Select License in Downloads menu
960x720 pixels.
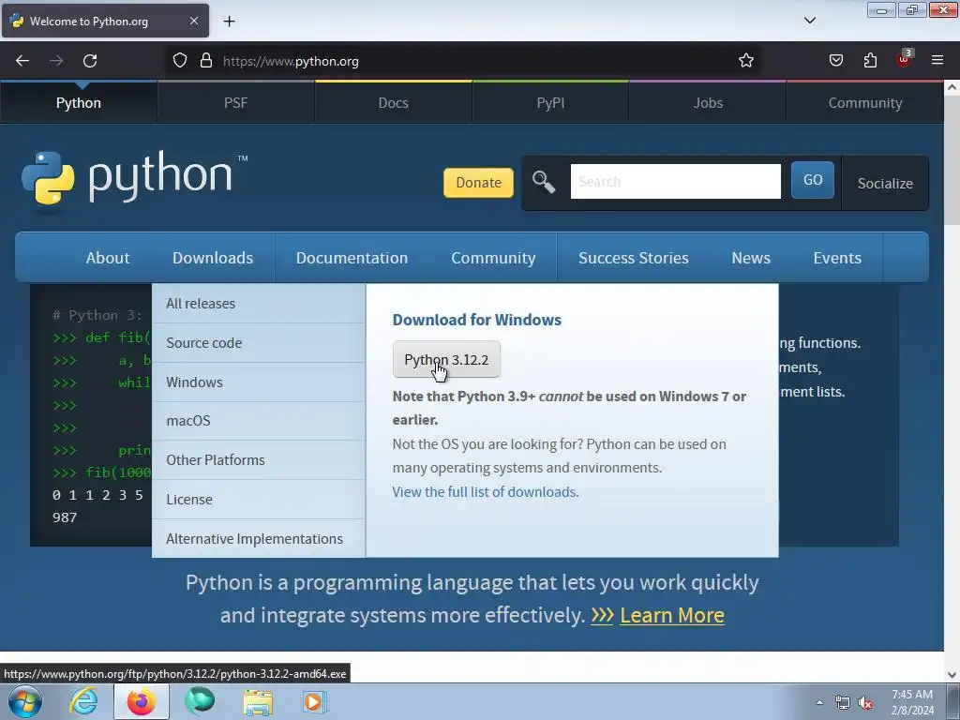259,499
